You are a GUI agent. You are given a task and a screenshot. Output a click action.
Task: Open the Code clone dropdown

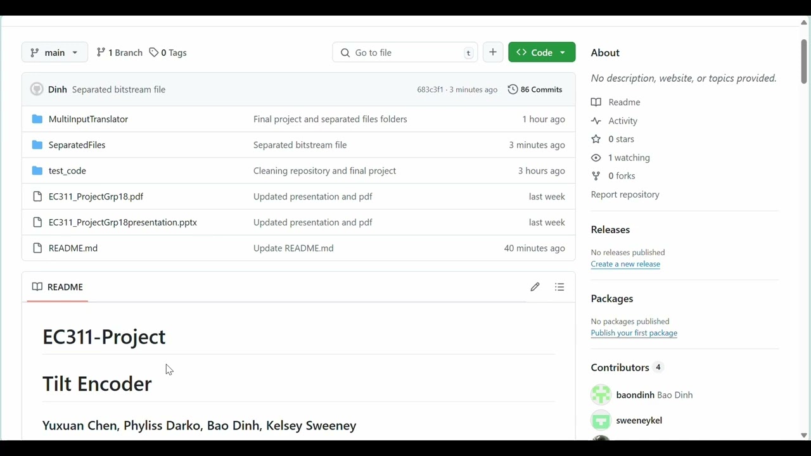pyautogui.click(x=542, y=53)
